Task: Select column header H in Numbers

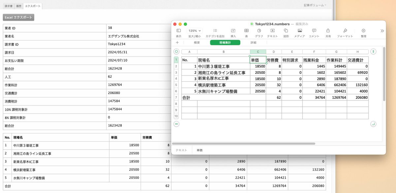Action: (x=358, y=52)
